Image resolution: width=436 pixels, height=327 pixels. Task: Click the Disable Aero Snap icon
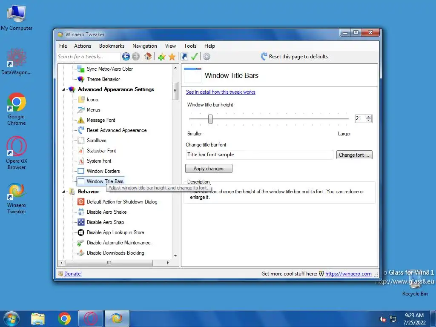coord(81,222)
